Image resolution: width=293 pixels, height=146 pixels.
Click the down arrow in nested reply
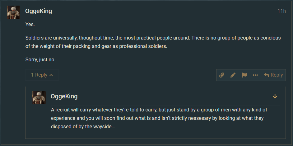[275, 97]
